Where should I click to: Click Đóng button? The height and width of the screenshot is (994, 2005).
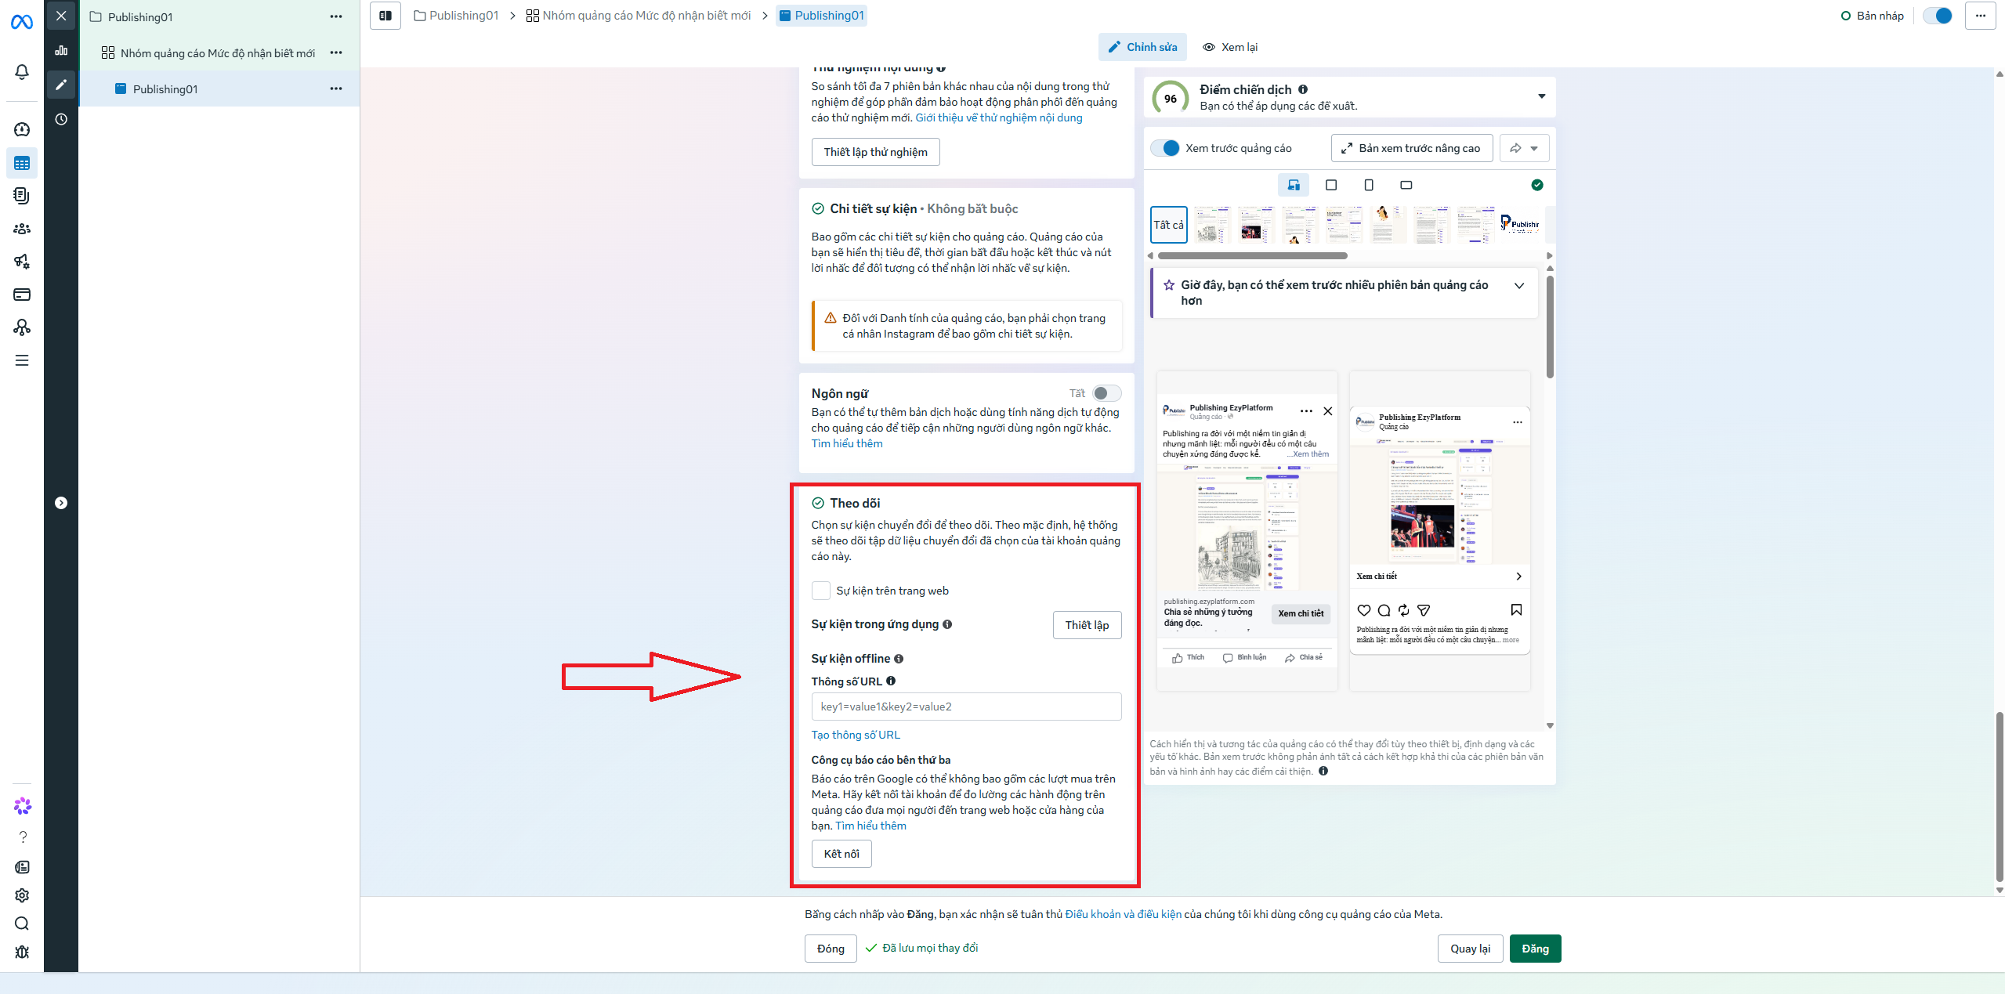pos(831,949)
